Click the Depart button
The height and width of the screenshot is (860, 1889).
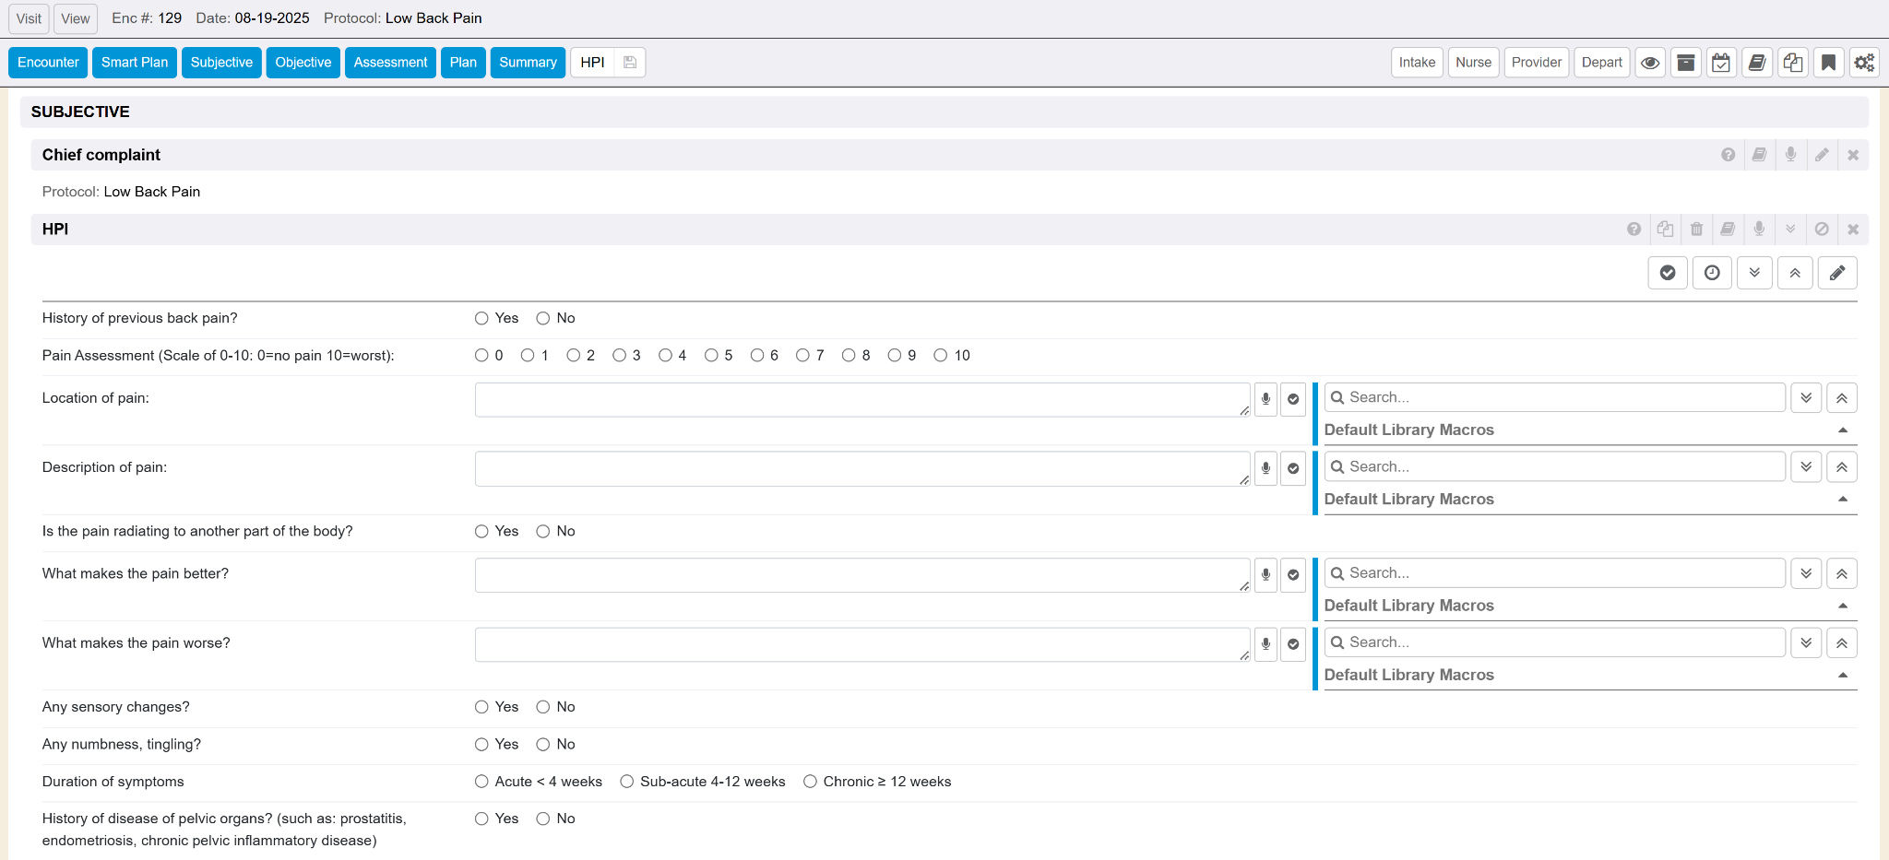(1601, 63)
